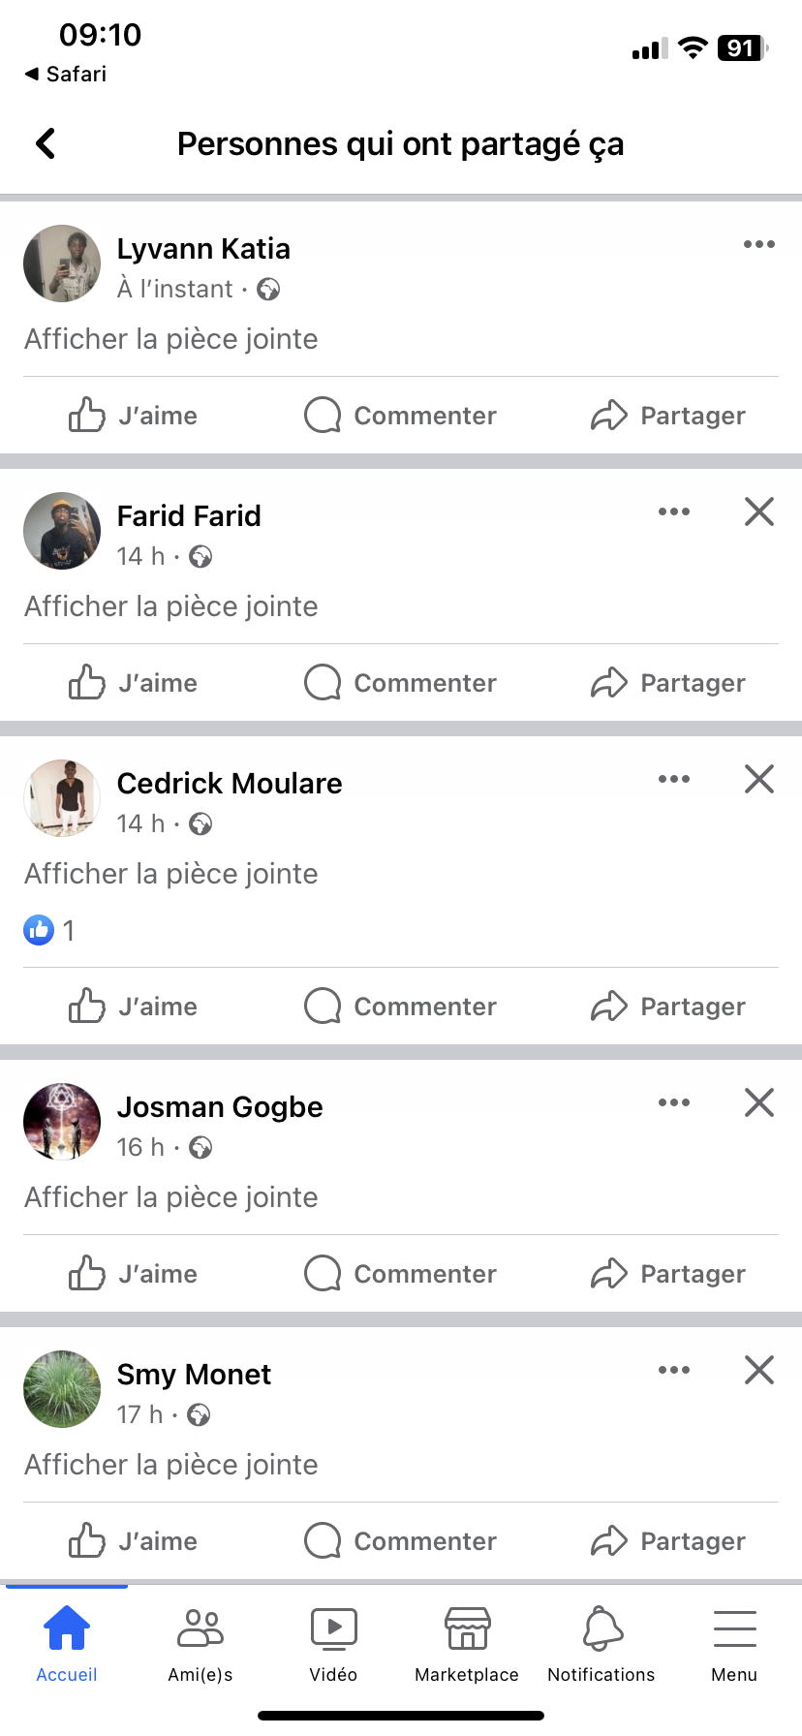The width and height of the screenshot is (802, 1736).
Task: Like Lyvann Katia's shared post
Action: [x=133, y=416]
